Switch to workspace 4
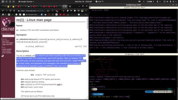 (14, 1)
